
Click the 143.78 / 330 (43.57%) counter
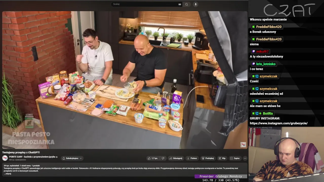[221, 180]
